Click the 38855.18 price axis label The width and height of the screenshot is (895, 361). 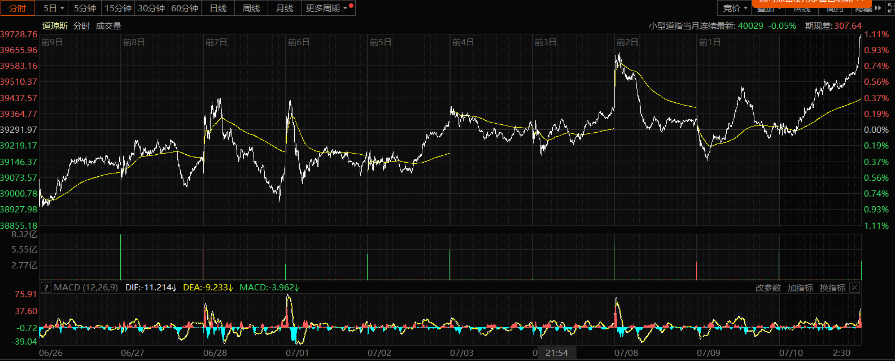tap(19, 226)
